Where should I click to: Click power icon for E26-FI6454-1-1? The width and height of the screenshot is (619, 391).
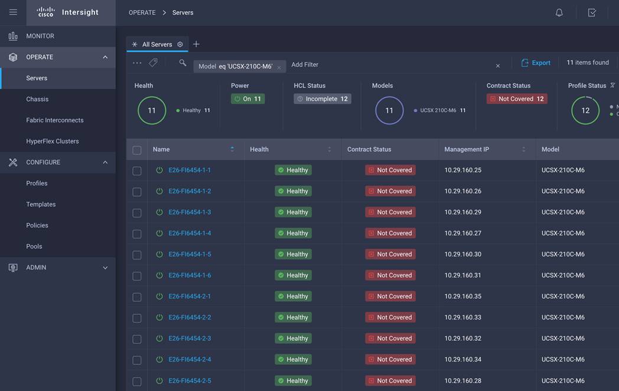pyautogui.click(x=159, y=170)
